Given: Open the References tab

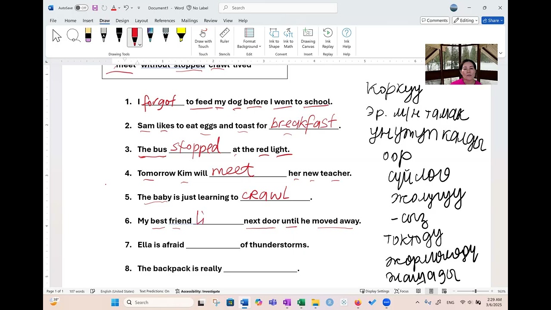Looking at the screenshot, I should 164,20.
